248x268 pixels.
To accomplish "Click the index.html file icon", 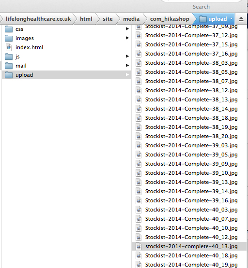I will point(9,47).
